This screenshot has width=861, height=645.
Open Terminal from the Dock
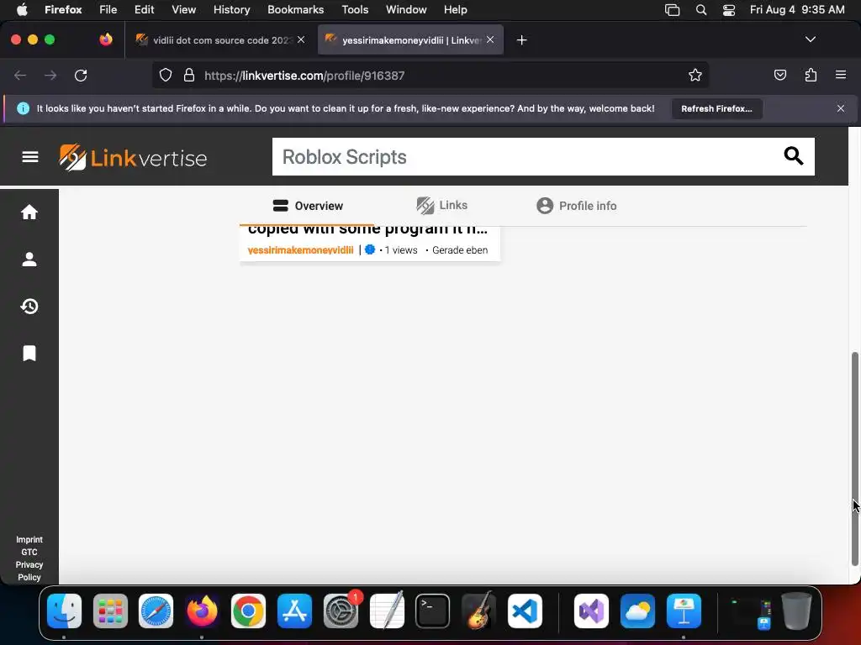432,611
